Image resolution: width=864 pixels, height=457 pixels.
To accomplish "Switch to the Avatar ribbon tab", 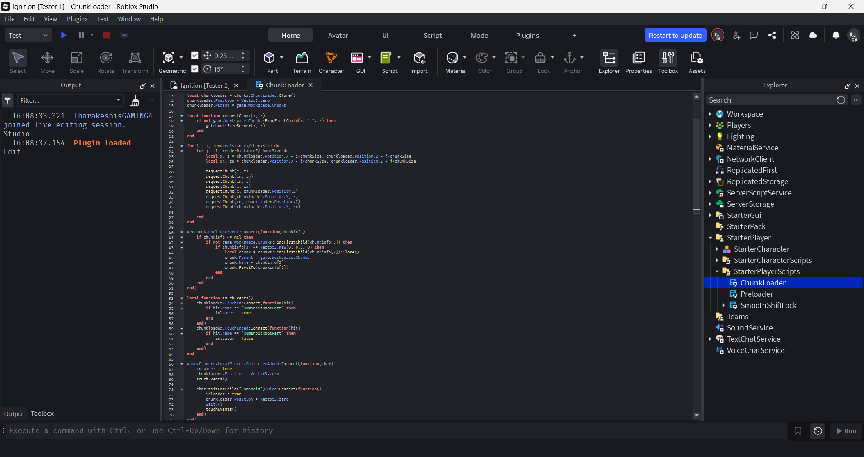I will tap(338, 35).
